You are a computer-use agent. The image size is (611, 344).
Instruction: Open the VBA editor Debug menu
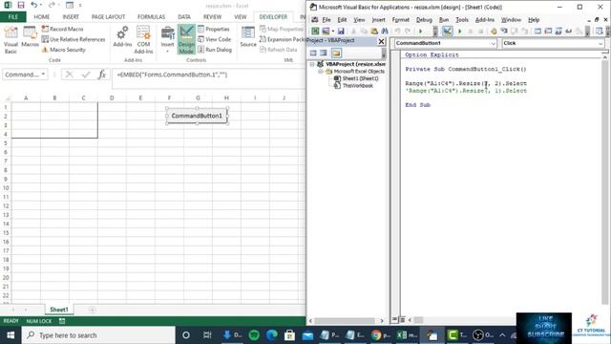click(x=424, y=19)
